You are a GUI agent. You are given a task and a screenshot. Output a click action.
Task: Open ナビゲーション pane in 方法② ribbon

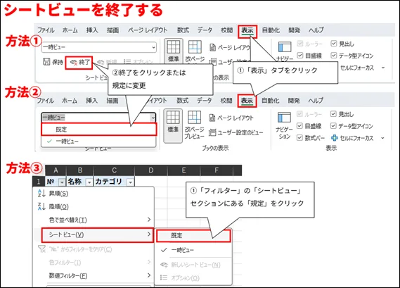coord(285,125)
